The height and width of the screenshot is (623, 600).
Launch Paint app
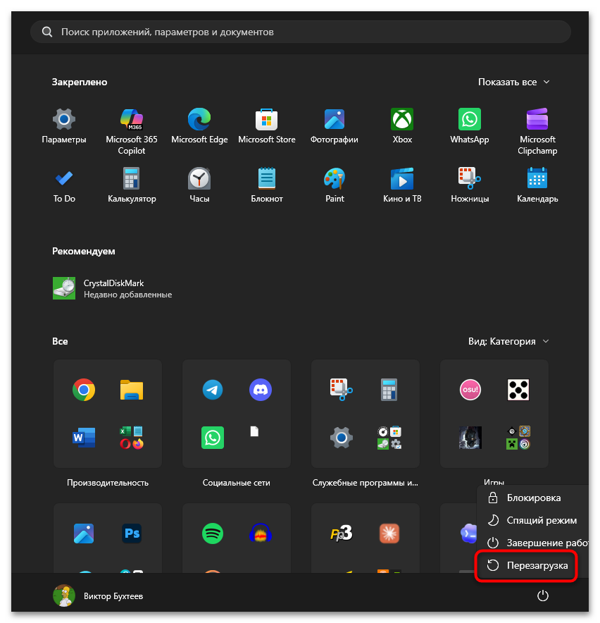click(335, 185)
